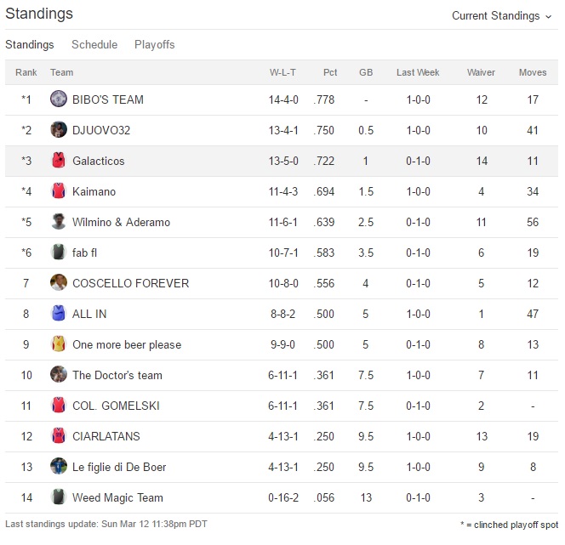Open the CIARLATANS team link
This screenshot has height=545, width=565.
pyautogui.click(x=106, y=436)
